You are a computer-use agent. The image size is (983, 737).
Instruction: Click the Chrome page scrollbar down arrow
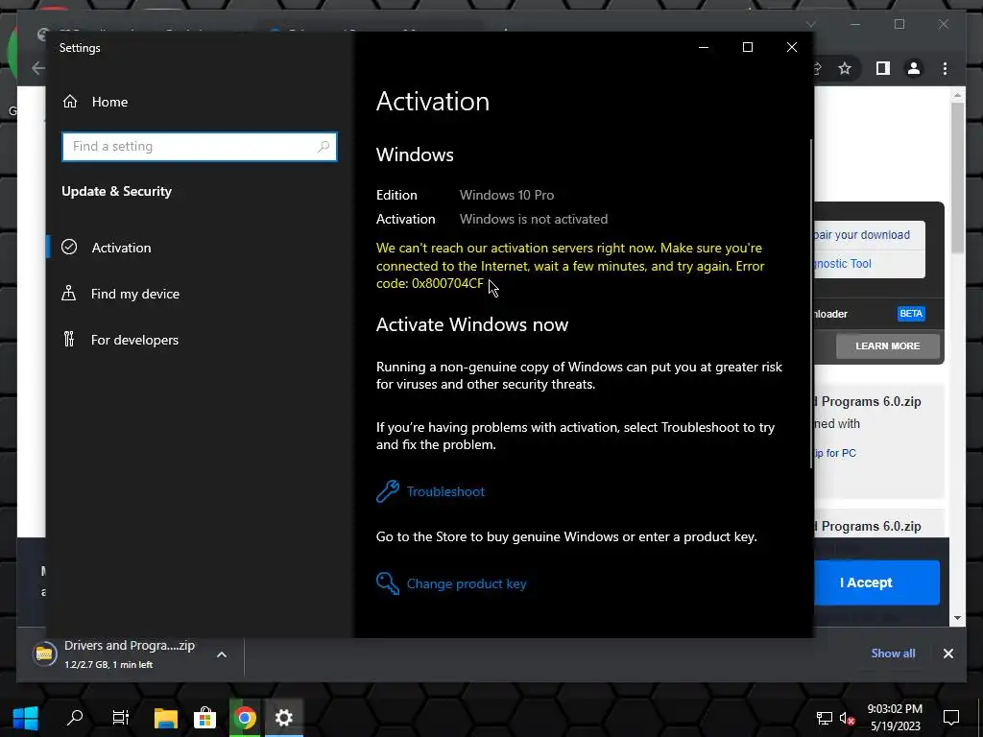pyautogui.click(x=957, y=618)
